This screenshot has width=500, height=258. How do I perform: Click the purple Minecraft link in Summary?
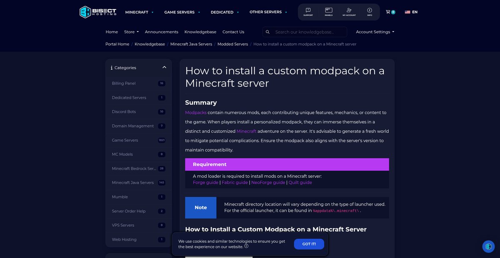pos(246,131)
